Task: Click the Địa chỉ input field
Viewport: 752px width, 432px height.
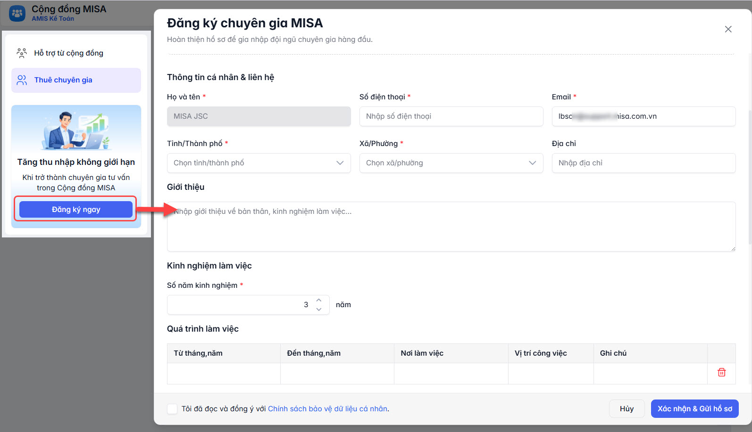Action: [x=643, y=163]
